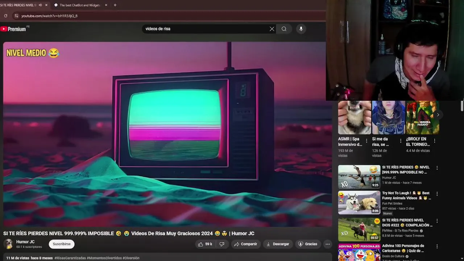Click the video title text

pos(129,233)
